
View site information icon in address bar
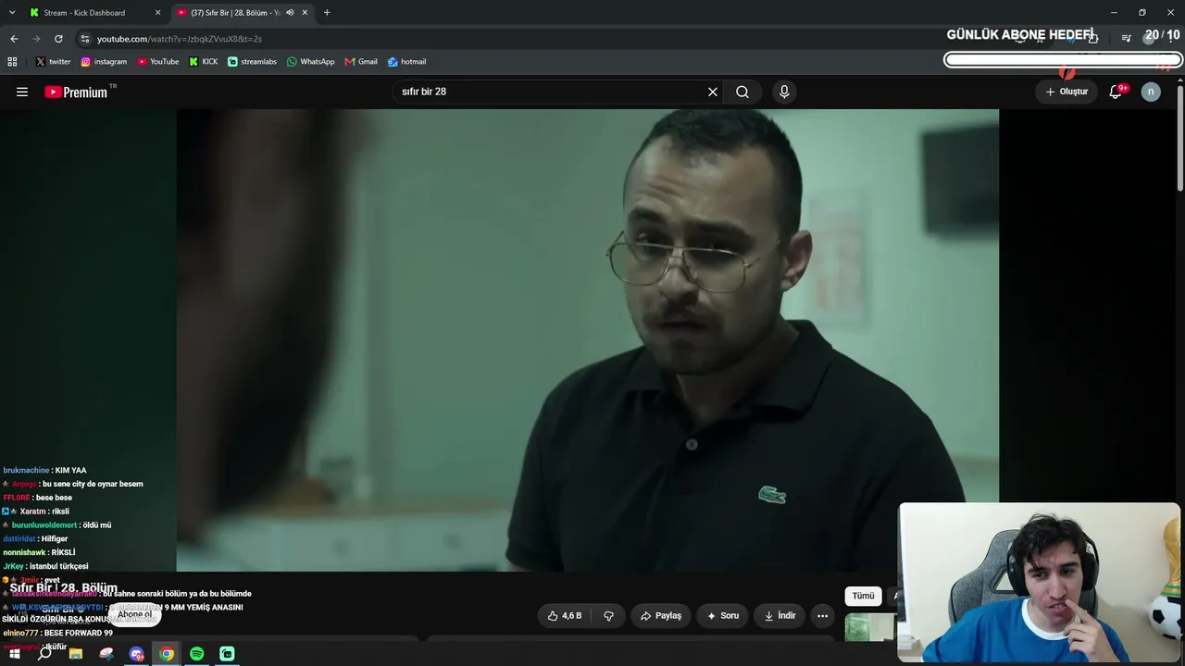85,39
